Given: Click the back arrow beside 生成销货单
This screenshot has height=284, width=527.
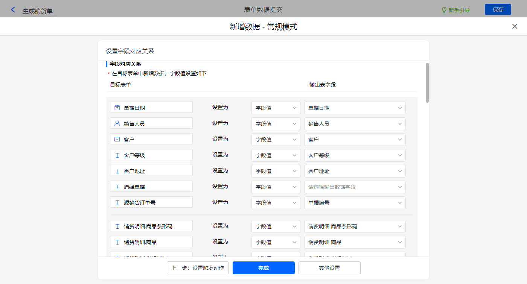Looking at the screenshot, I should point(13,10).
